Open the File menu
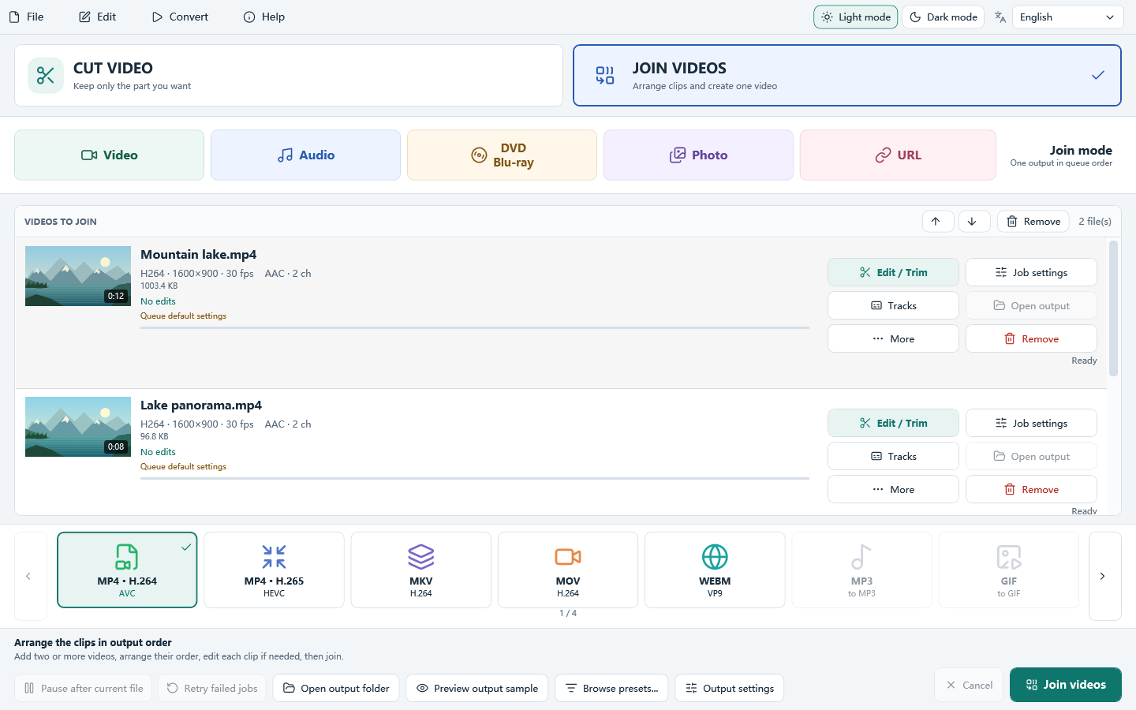Viewport: 1136px width, 710px height. [x=27, y=17]
